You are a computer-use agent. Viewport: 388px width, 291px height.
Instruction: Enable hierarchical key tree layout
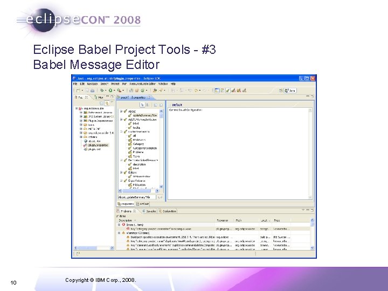click(142, 105)
